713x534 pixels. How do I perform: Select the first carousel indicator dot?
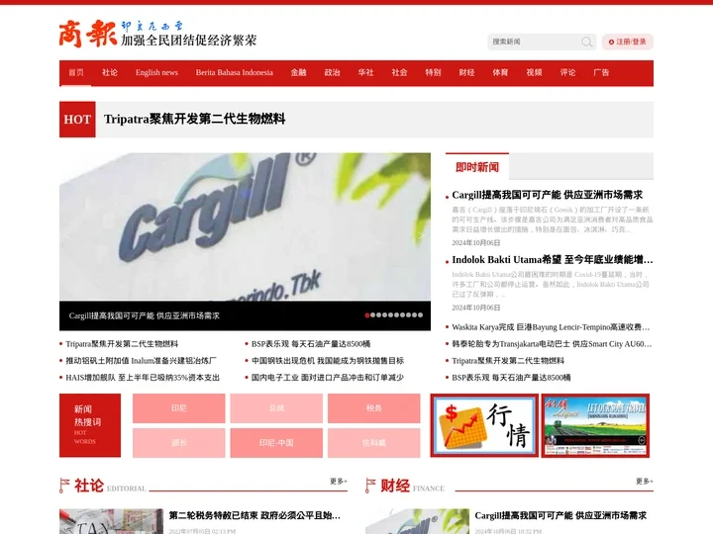point(367,315)
